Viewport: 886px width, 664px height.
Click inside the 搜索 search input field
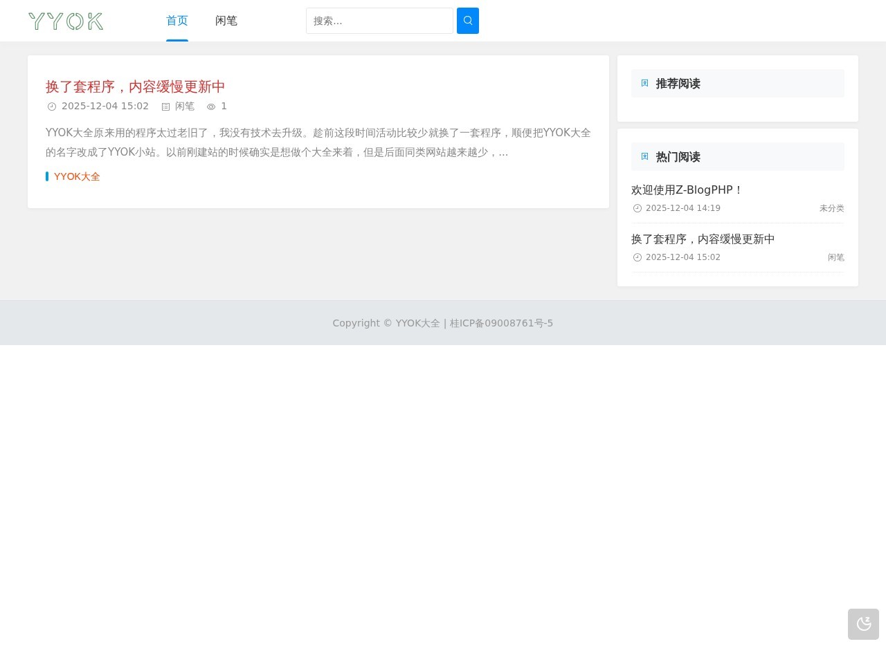tap(379, 21)
